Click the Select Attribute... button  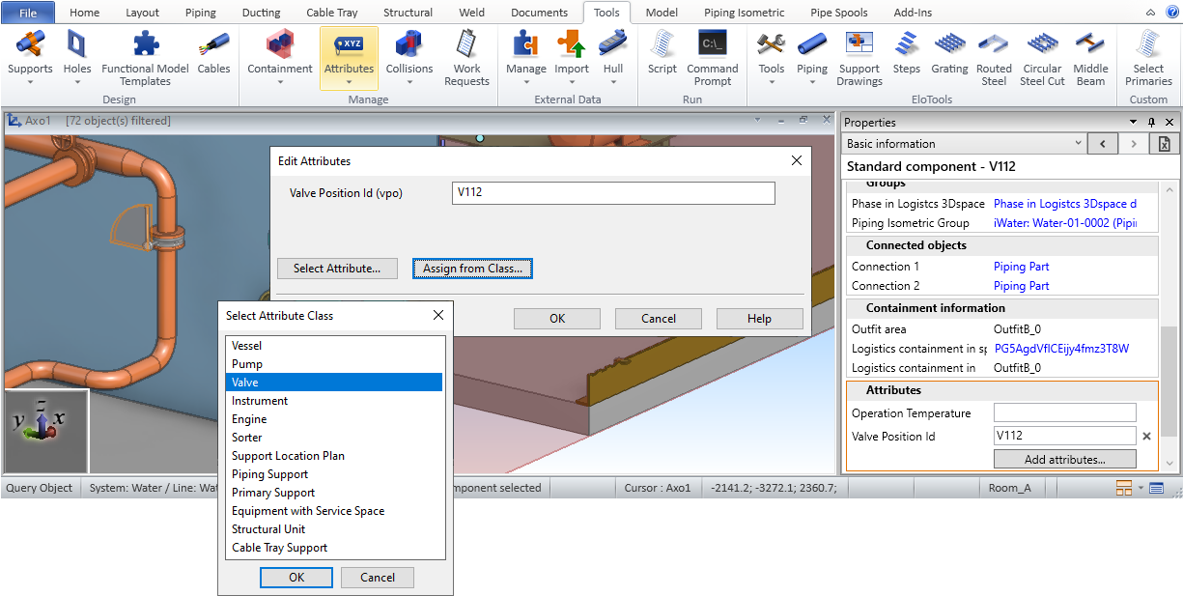coord(337,269)
